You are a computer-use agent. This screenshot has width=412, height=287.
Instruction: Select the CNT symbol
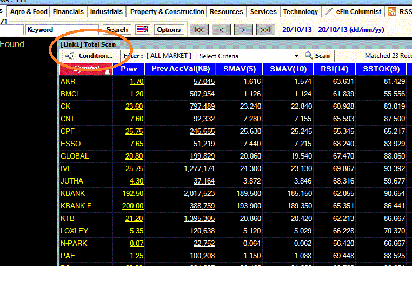click(68, 119)
